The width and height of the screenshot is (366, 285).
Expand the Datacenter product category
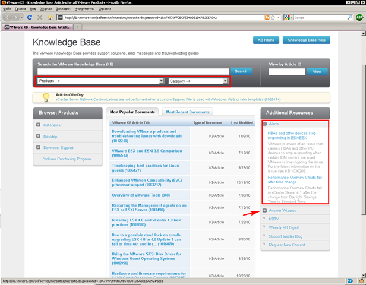pyautogui.click(x=38, y=125)
